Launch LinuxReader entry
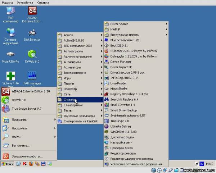216x173 pixels. click(x=136, y=83)
